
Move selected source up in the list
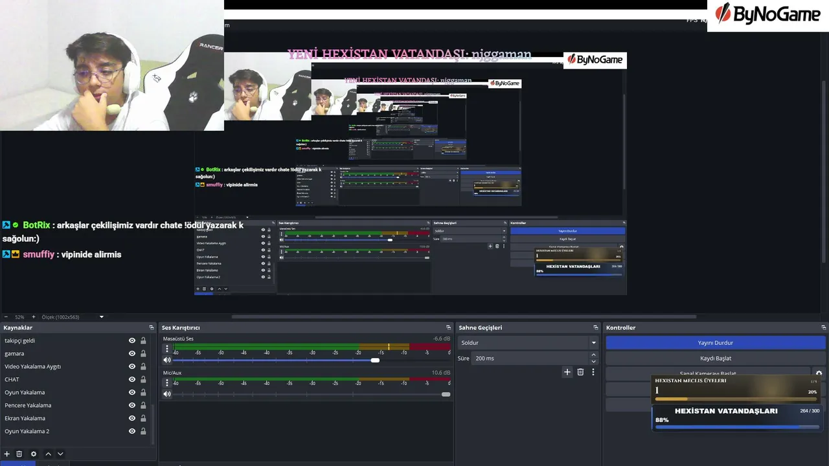48,454
